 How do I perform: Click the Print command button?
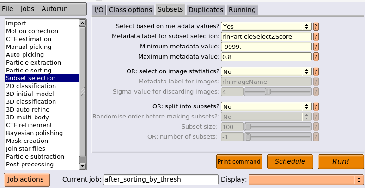point(239,162)
